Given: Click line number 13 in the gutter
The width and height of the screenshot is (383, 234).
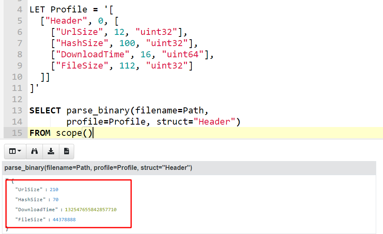Looking at the screenshot, I should (17, 111).
